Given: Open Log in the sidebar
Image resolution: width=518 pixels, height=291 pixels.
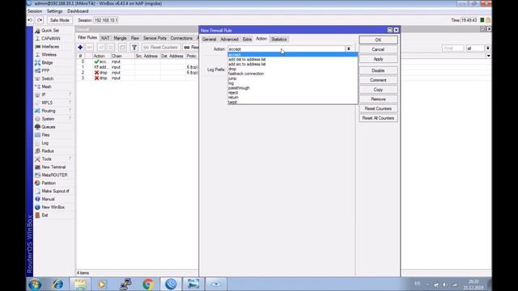Looking at the screenshot, I should click(x=45, y=143).
